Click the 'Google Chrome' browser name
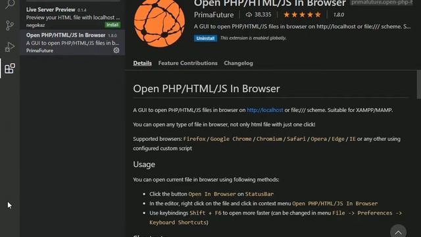421x237 pixels. 231,139
